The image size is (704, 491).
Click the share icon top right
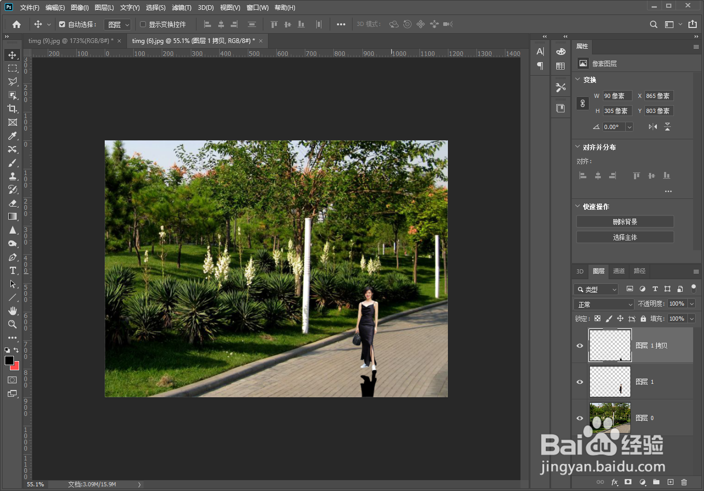(x=693, y=24)
